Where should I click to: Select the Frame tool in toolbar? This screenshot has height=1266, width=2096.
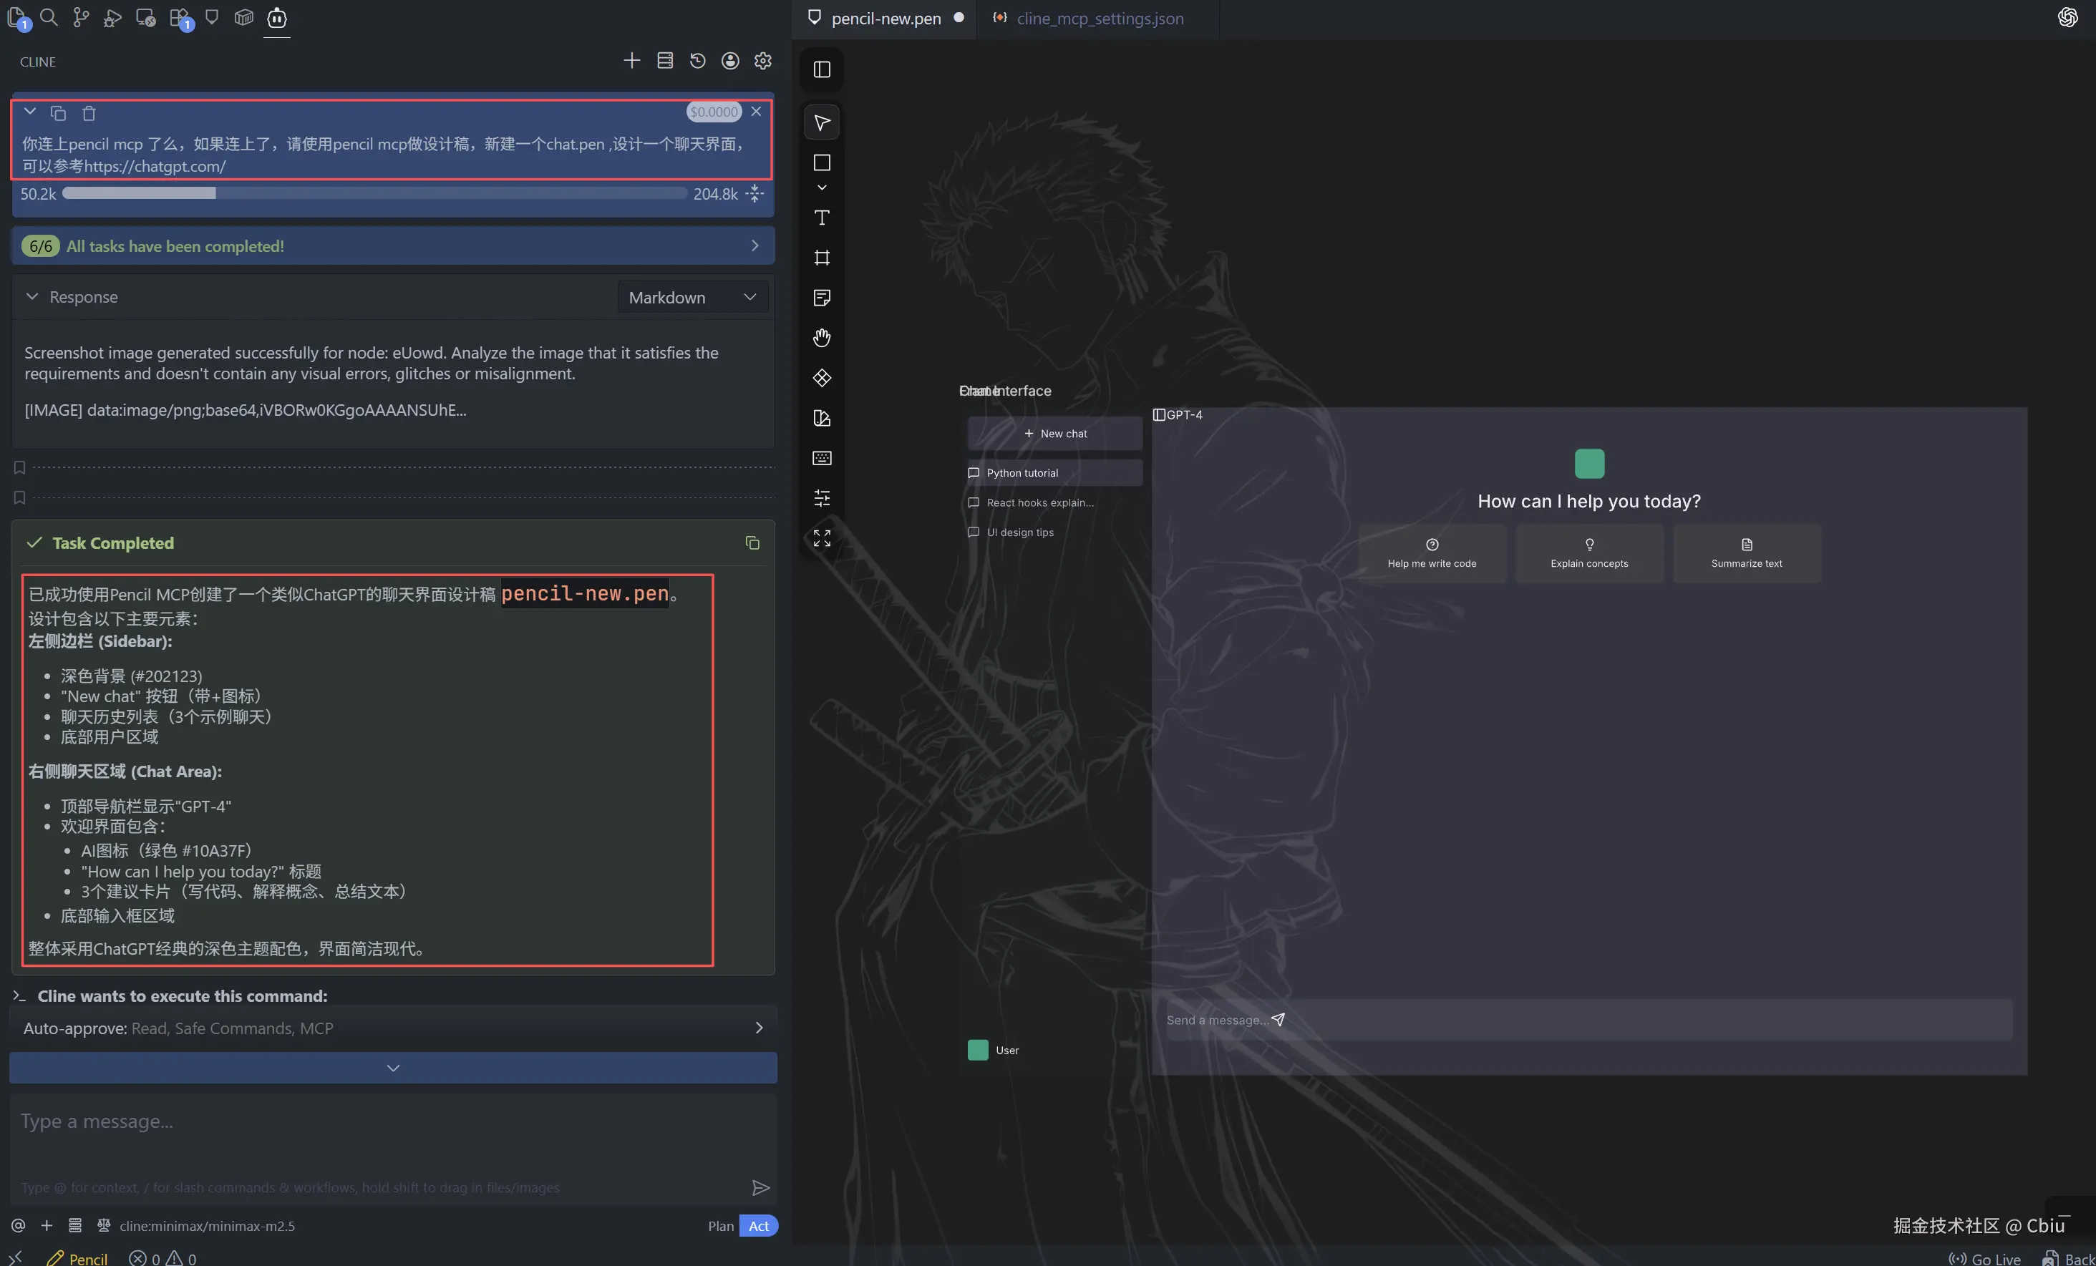(822, 258)
